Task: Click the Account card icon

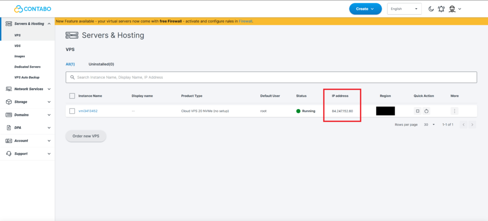Action: (x=9, y=141)
